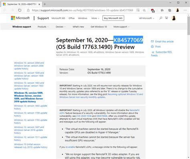The image size is (190, 159).
Task: Click the RSS feed icon
Action: pyautogui.click(x=153, y=52)
